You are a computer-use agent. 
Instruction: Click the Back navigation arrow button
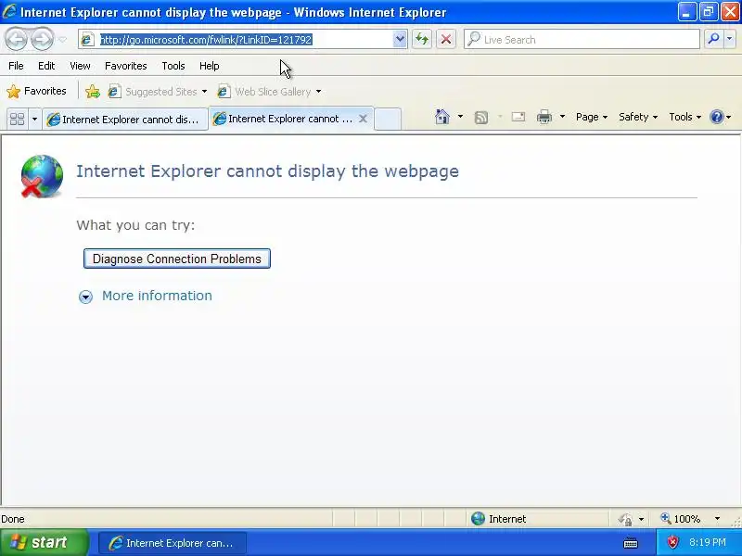tap(16, 39)
